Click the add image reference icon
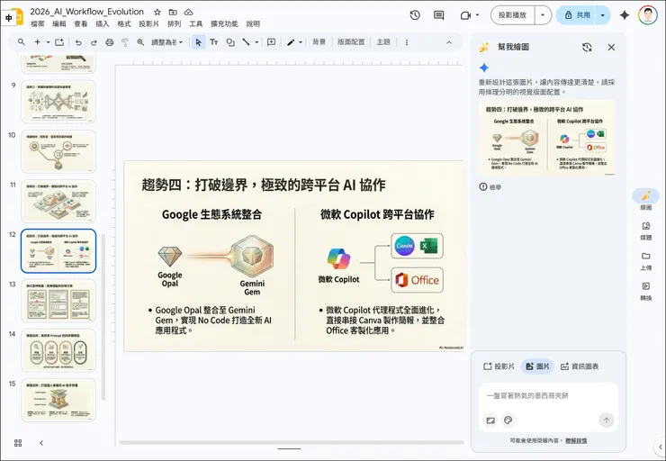The height and width of the screenshot is (461, 666). [x=490, y=420]
